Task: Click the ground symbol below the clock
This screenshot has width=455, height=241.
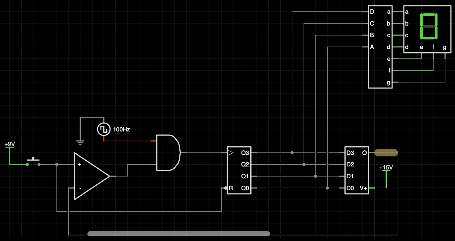Action: point(80,142)
